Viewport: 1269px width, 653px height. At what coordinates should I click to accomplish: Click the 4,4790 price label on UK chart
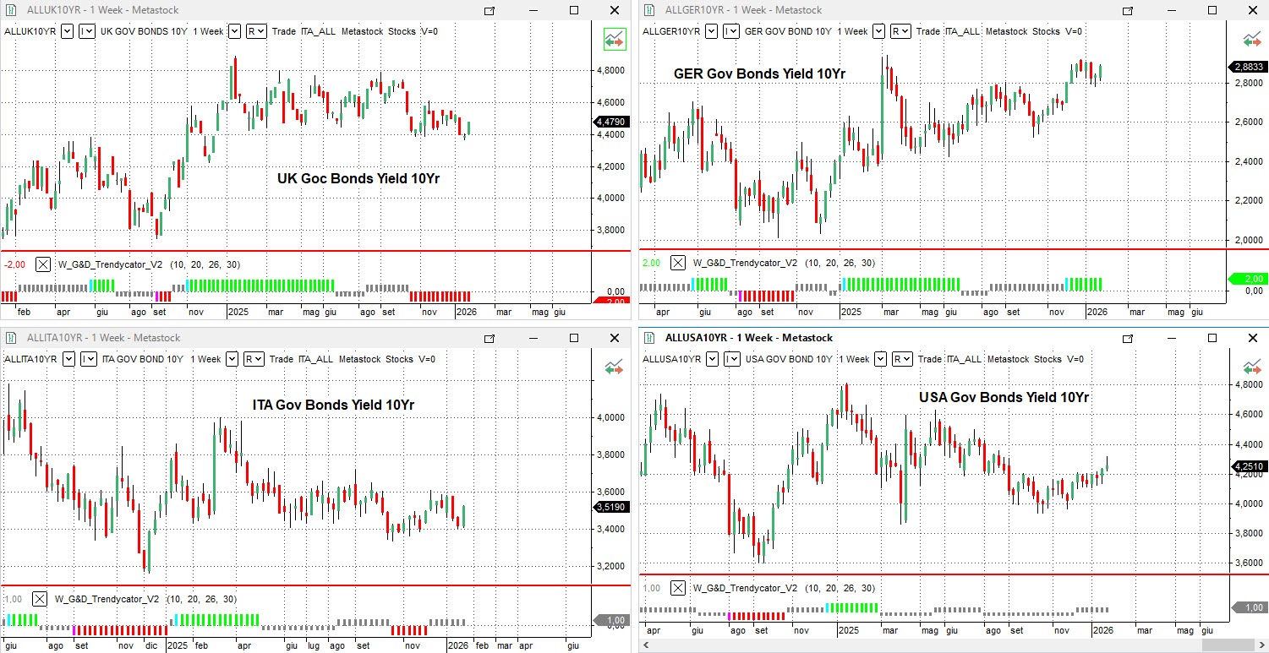(x=610, y=122)
